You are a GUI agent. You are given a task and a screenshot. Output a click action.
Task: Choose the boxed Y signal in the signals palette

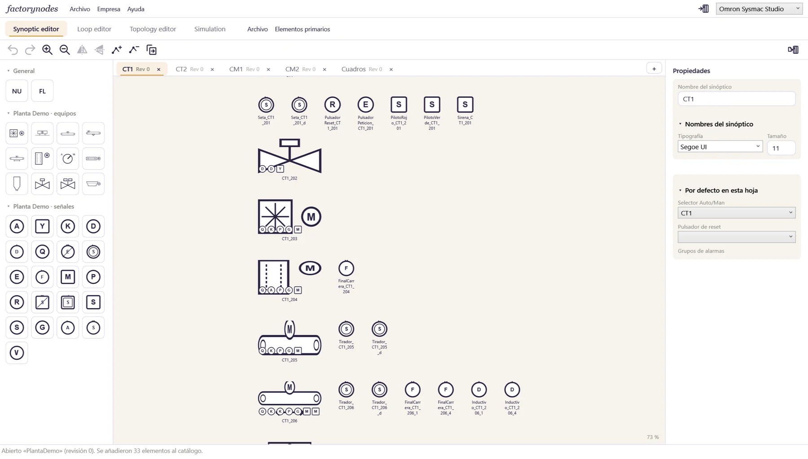42,226
